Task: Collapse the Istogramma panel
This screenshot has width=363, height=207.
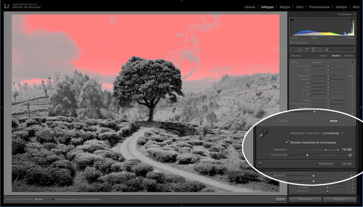Action: [355, 14]
